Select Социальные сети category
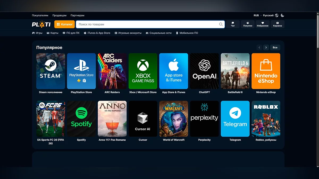The height and width of the screenshot is (179, 319). pyautogui.click(x=159, y=33)
